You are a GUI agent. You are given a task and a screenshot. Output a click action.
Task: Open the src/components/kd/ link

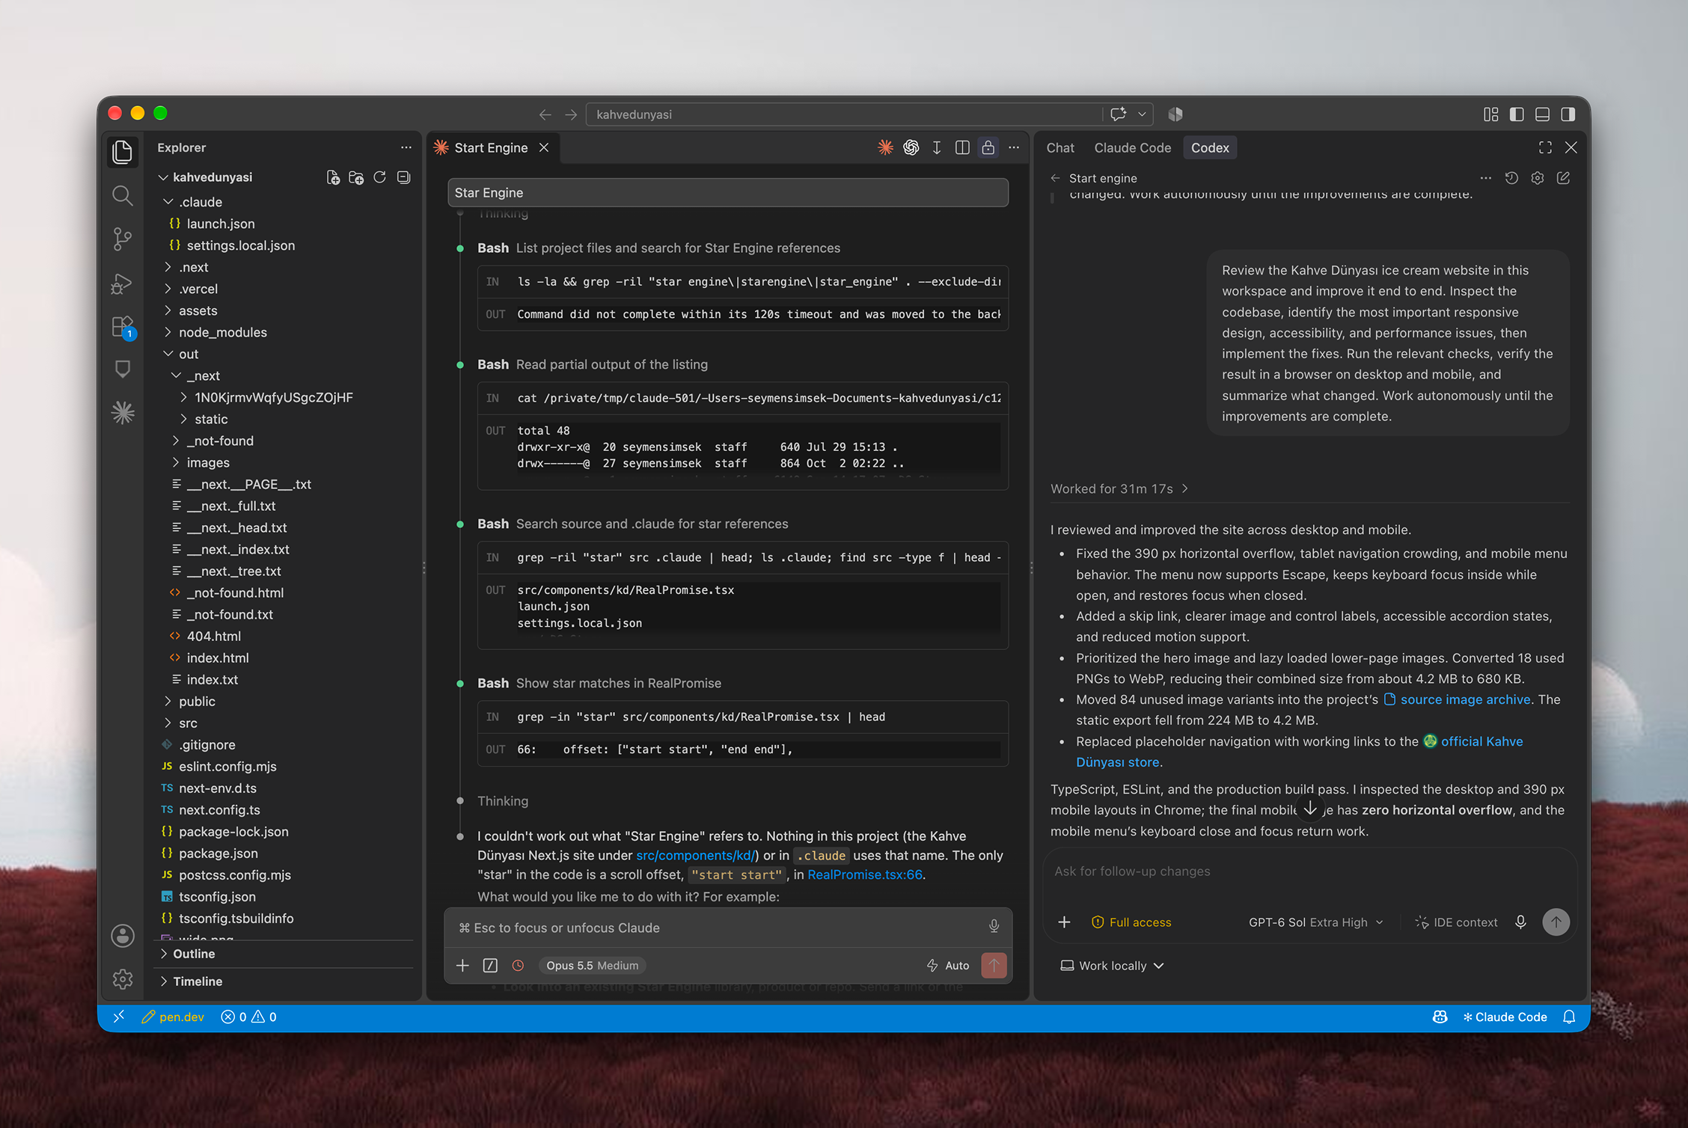coord(695,855)
